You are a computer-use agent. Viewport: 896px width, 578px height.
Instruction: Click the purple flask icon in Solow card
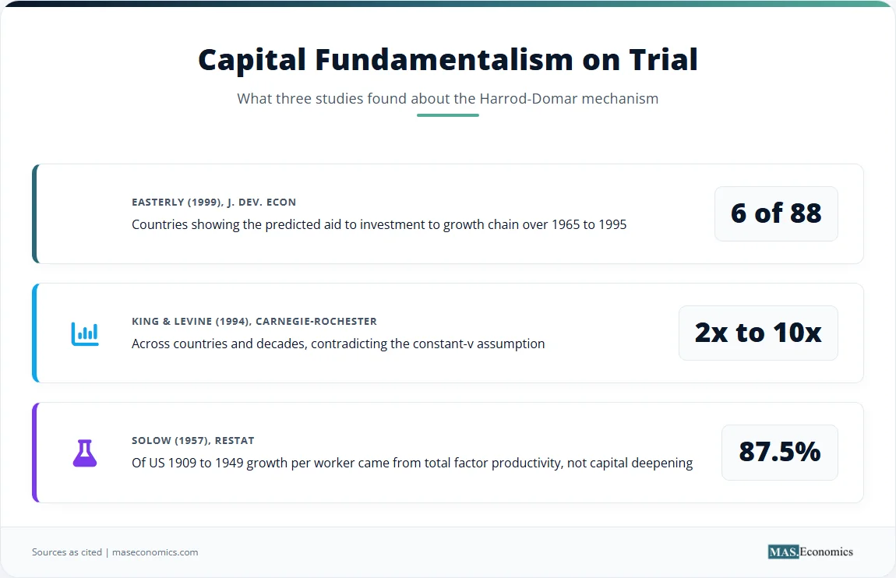coord(85,453)
